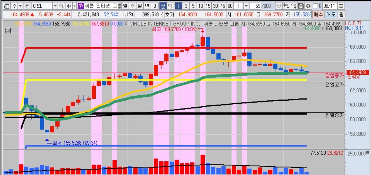Click the 매수 (buy) button

[318, 14]
